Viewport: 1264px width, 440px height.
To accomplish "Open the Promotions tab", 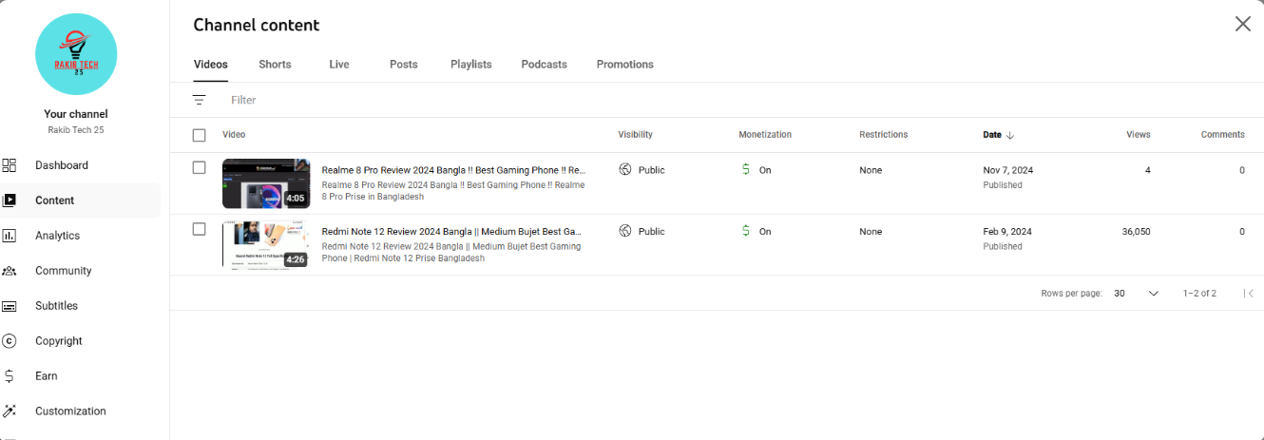I will click(625, 65).
